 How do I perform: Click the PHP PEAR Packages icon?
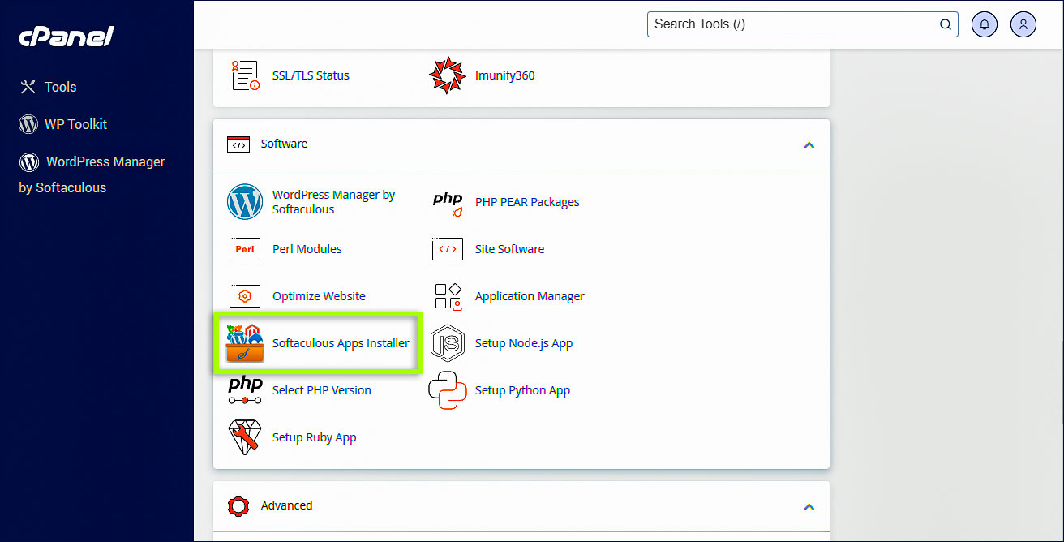click(448, 202)
